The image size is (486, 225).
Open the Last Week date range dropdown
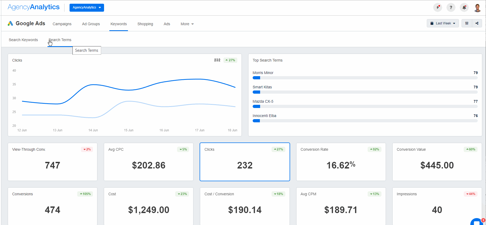(443, 23)
